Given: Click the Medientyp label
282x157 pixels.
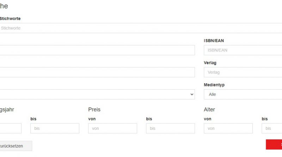Looking at the screenshot, I should (x=214, y=85).
